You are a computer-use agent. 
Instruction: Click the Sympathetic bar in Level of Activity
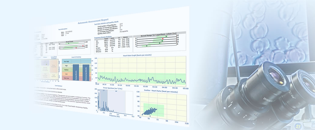click(75, 73)
